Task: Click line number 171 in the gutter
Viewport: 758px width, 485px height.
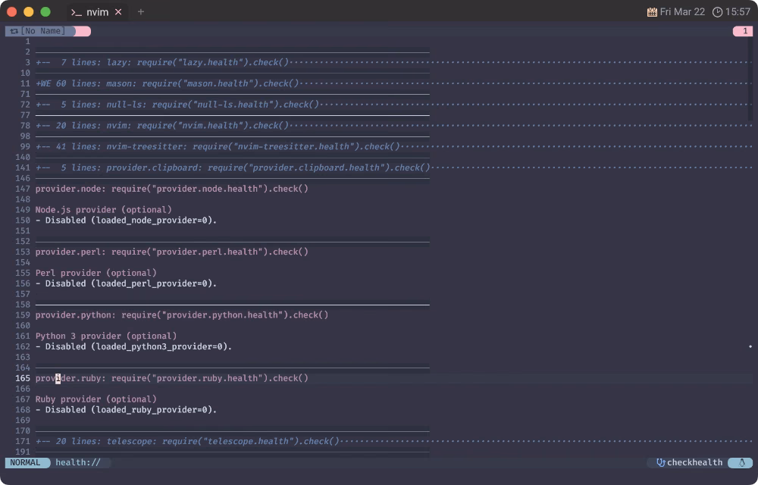Action: pos(23,441)
